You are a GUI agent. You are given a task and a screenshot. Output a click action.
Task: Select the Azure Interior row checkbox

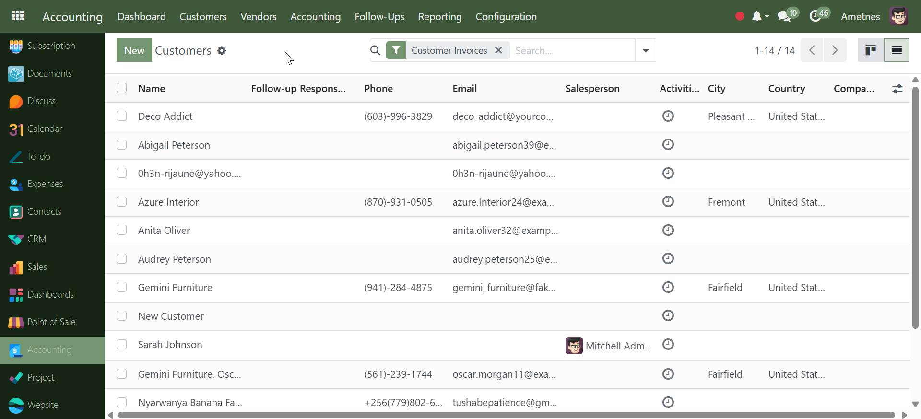tap(122, 202)
